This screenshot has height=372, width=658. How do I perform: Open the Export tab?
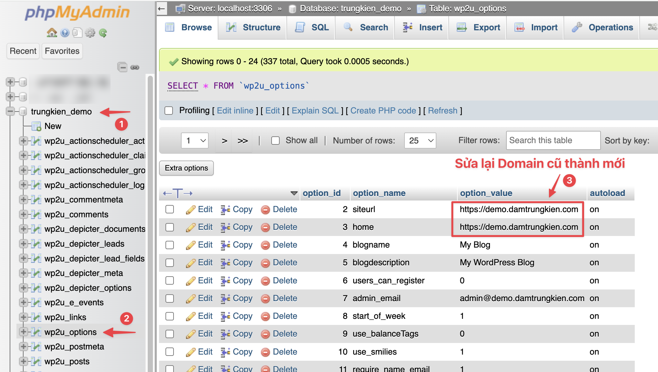[x=478, y=28]
